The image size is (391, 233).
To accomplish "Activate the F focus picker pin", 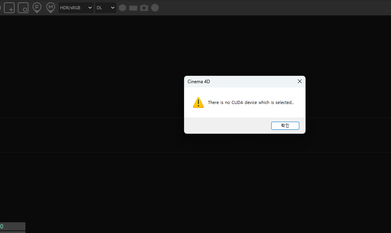I will point(37,8).
